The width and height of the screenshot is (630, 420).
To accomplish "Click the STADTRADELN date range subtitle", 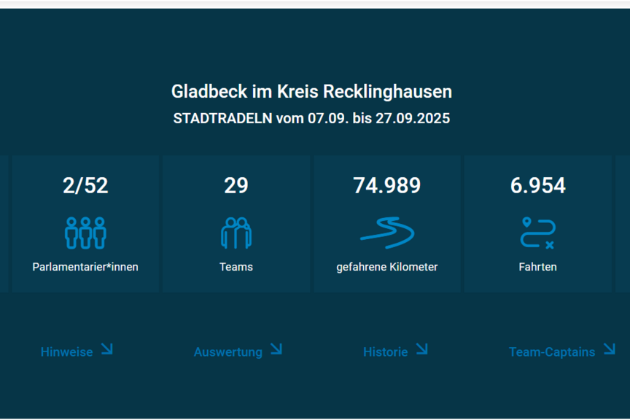I will [x=311, y=118].
